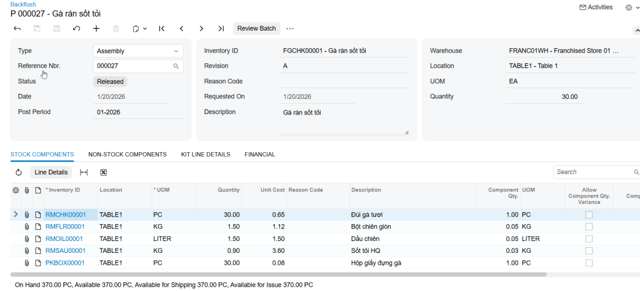Click the UOM cell LITER
Viewport: 640px width, 291px height.
point(174,238)
